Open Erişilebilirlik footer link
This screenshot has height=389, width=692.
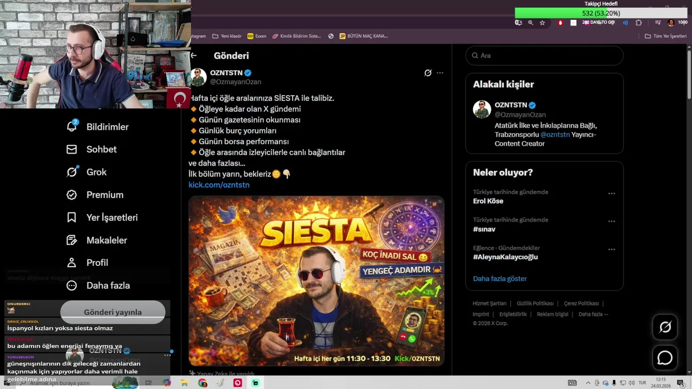[513, 314]
